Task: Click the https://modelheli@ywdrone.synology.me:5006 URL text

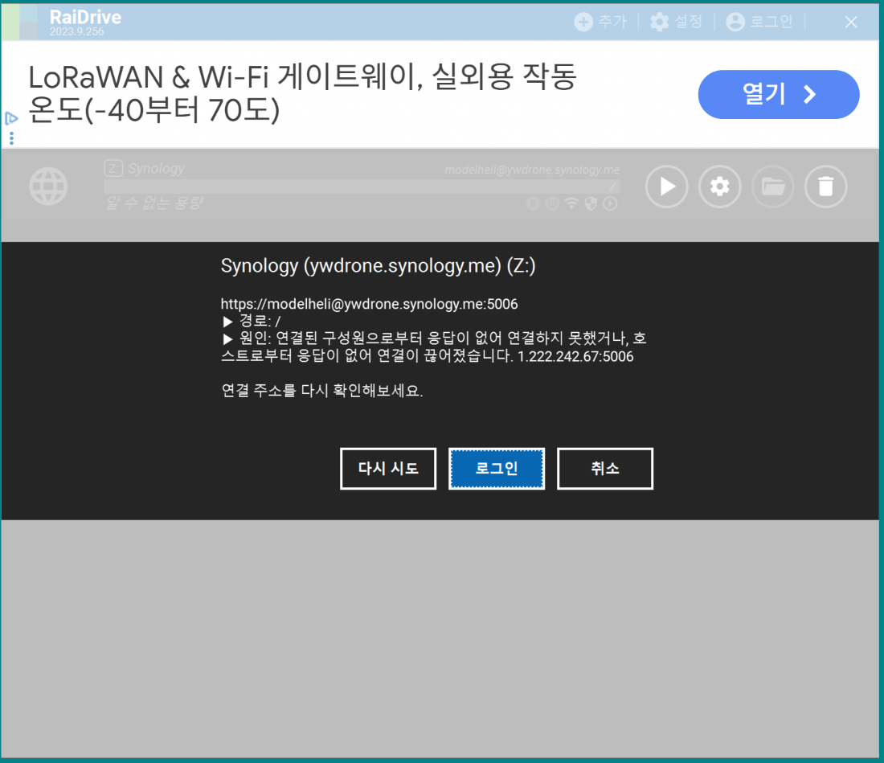Action: (370, 304)
